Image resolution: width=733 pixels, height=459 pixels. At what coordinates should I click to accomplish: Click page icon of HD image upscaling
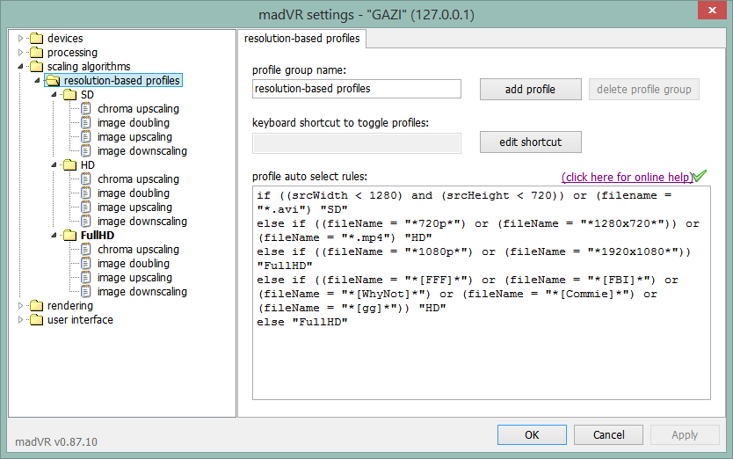tap(85, 207)
